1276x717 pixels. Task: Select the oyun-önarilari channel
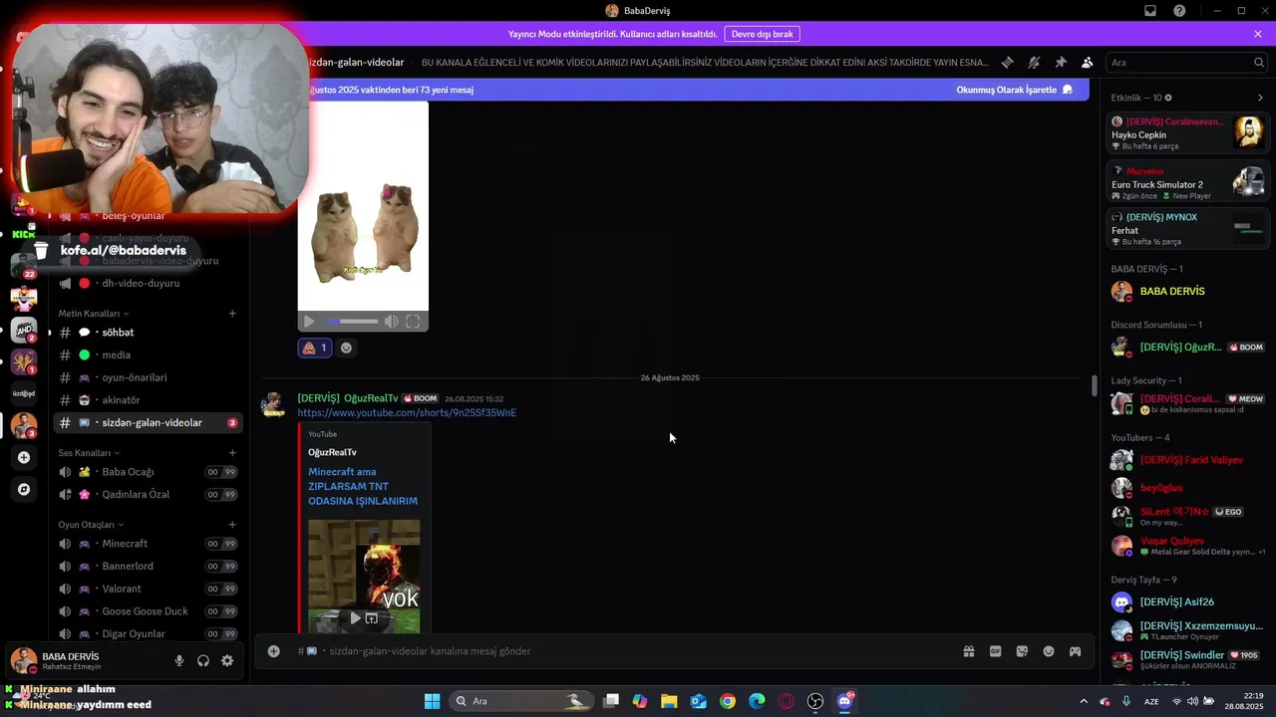(x=148, y=377)
